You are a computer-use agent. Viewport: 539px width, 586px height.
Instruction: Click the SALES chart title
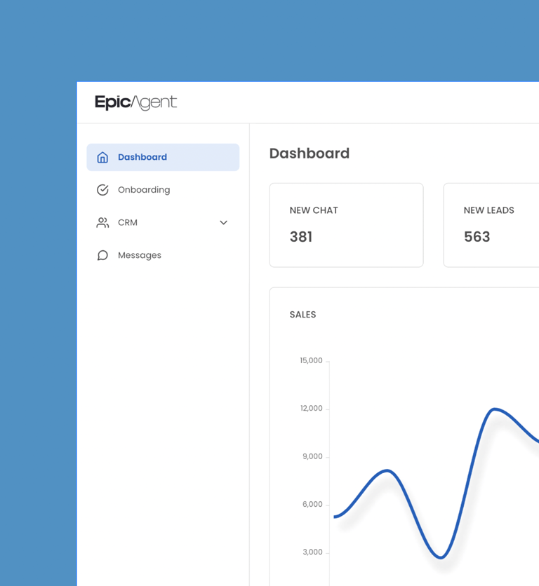point(302,315)
